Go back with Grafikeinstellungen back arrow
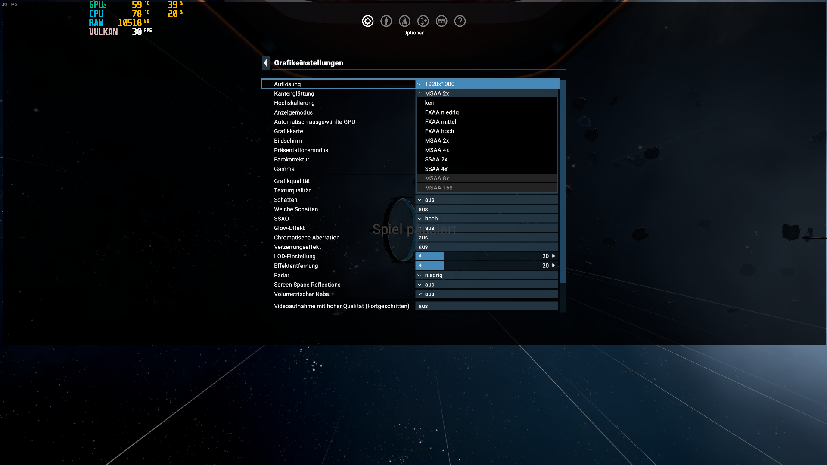 pos(266,63)
